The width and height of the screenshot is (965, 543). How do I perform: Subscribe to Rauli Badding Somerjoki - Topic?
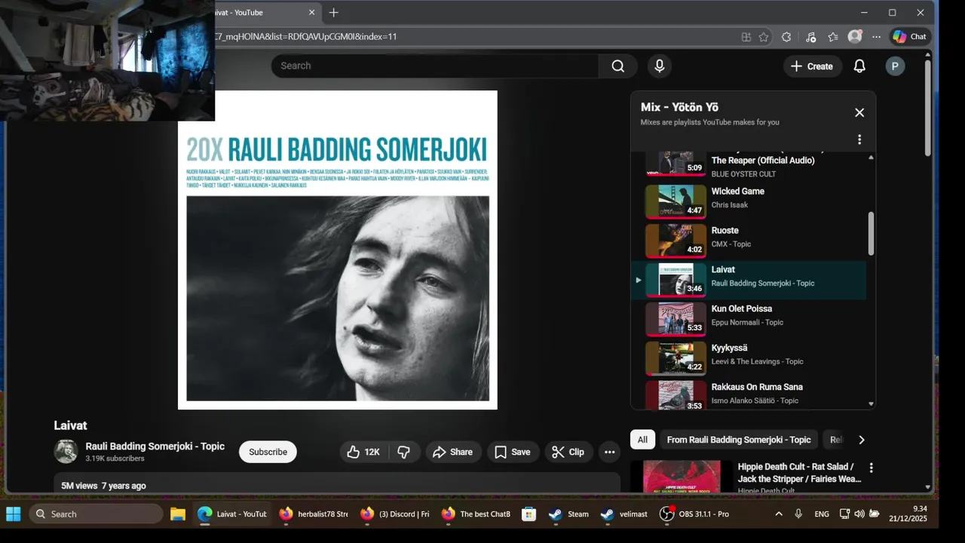(268, 452)
